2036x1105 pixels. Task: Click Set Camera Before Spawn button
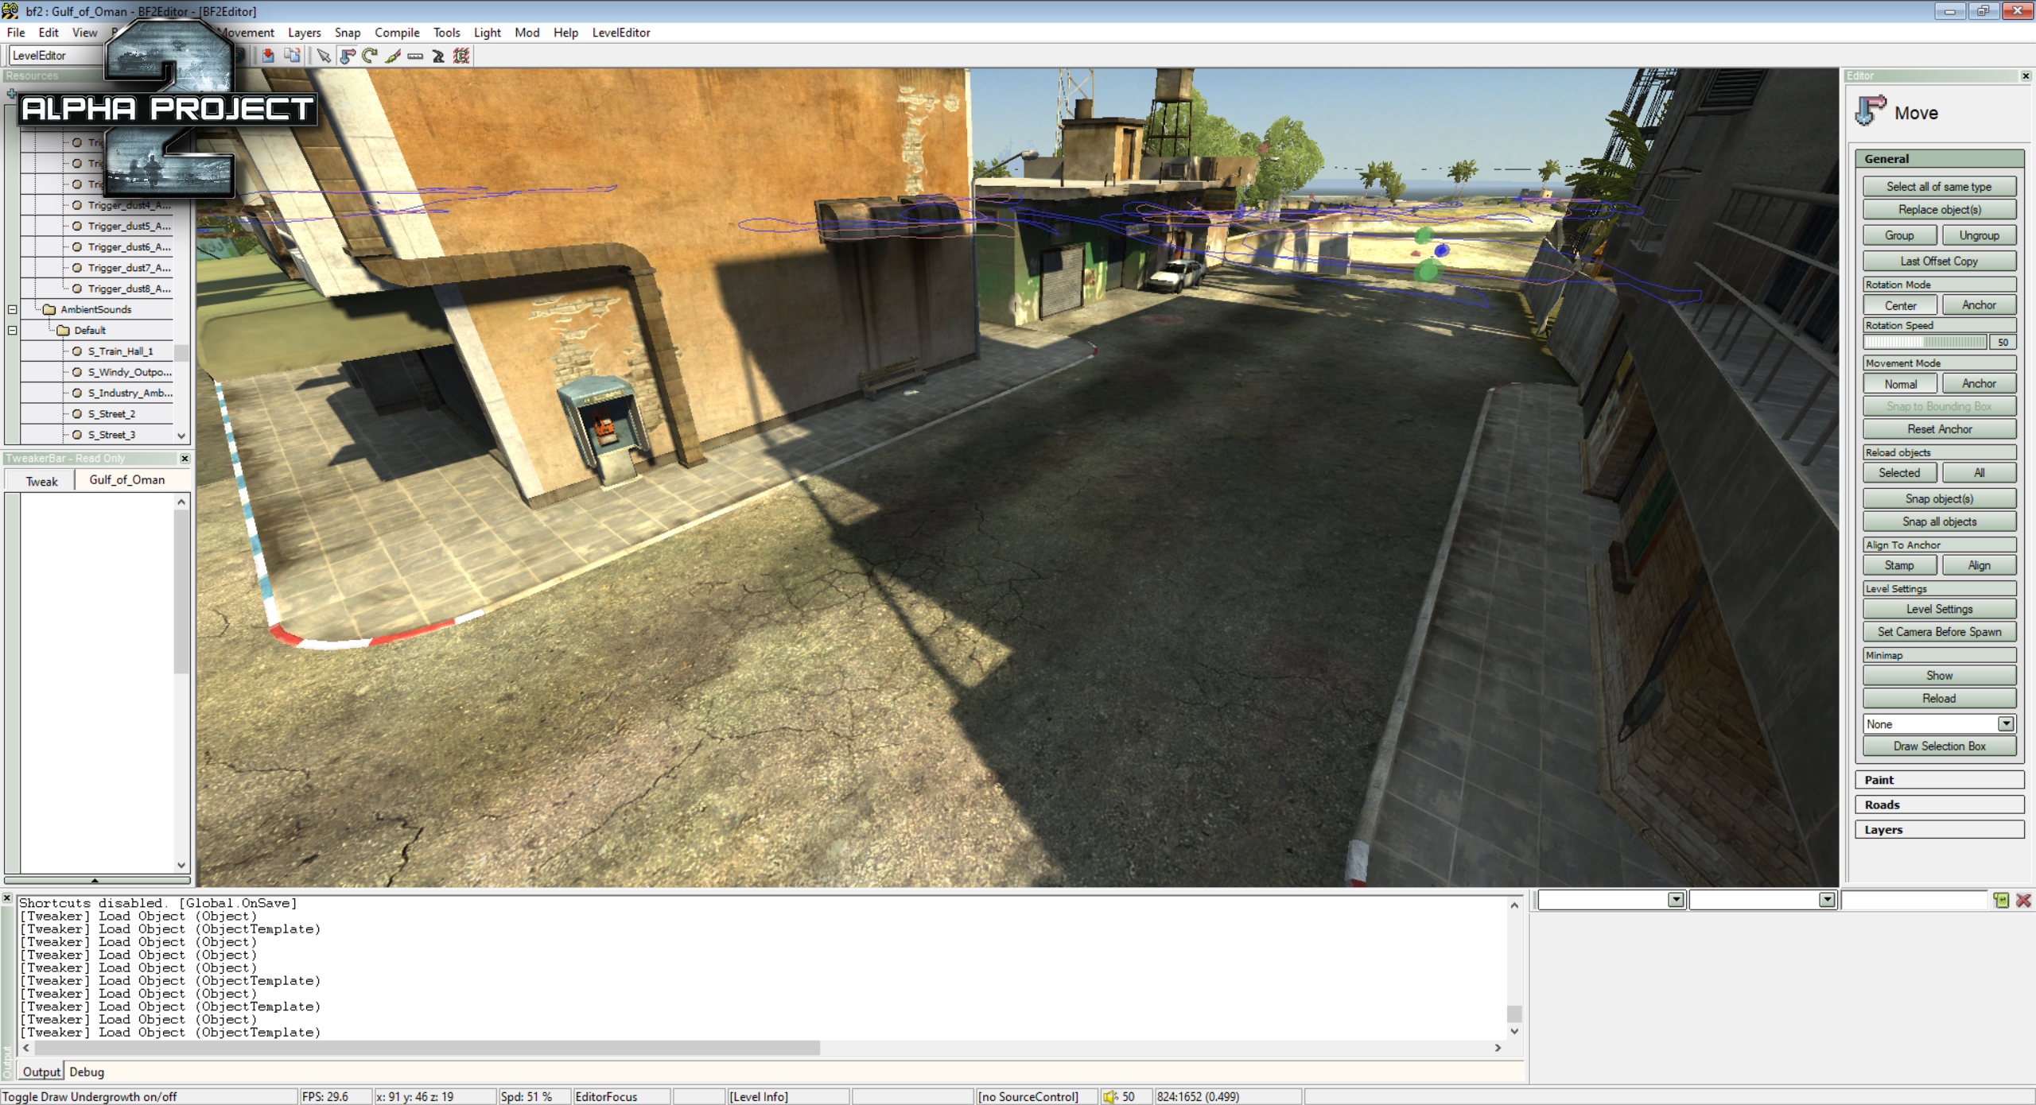(1939, 632)
